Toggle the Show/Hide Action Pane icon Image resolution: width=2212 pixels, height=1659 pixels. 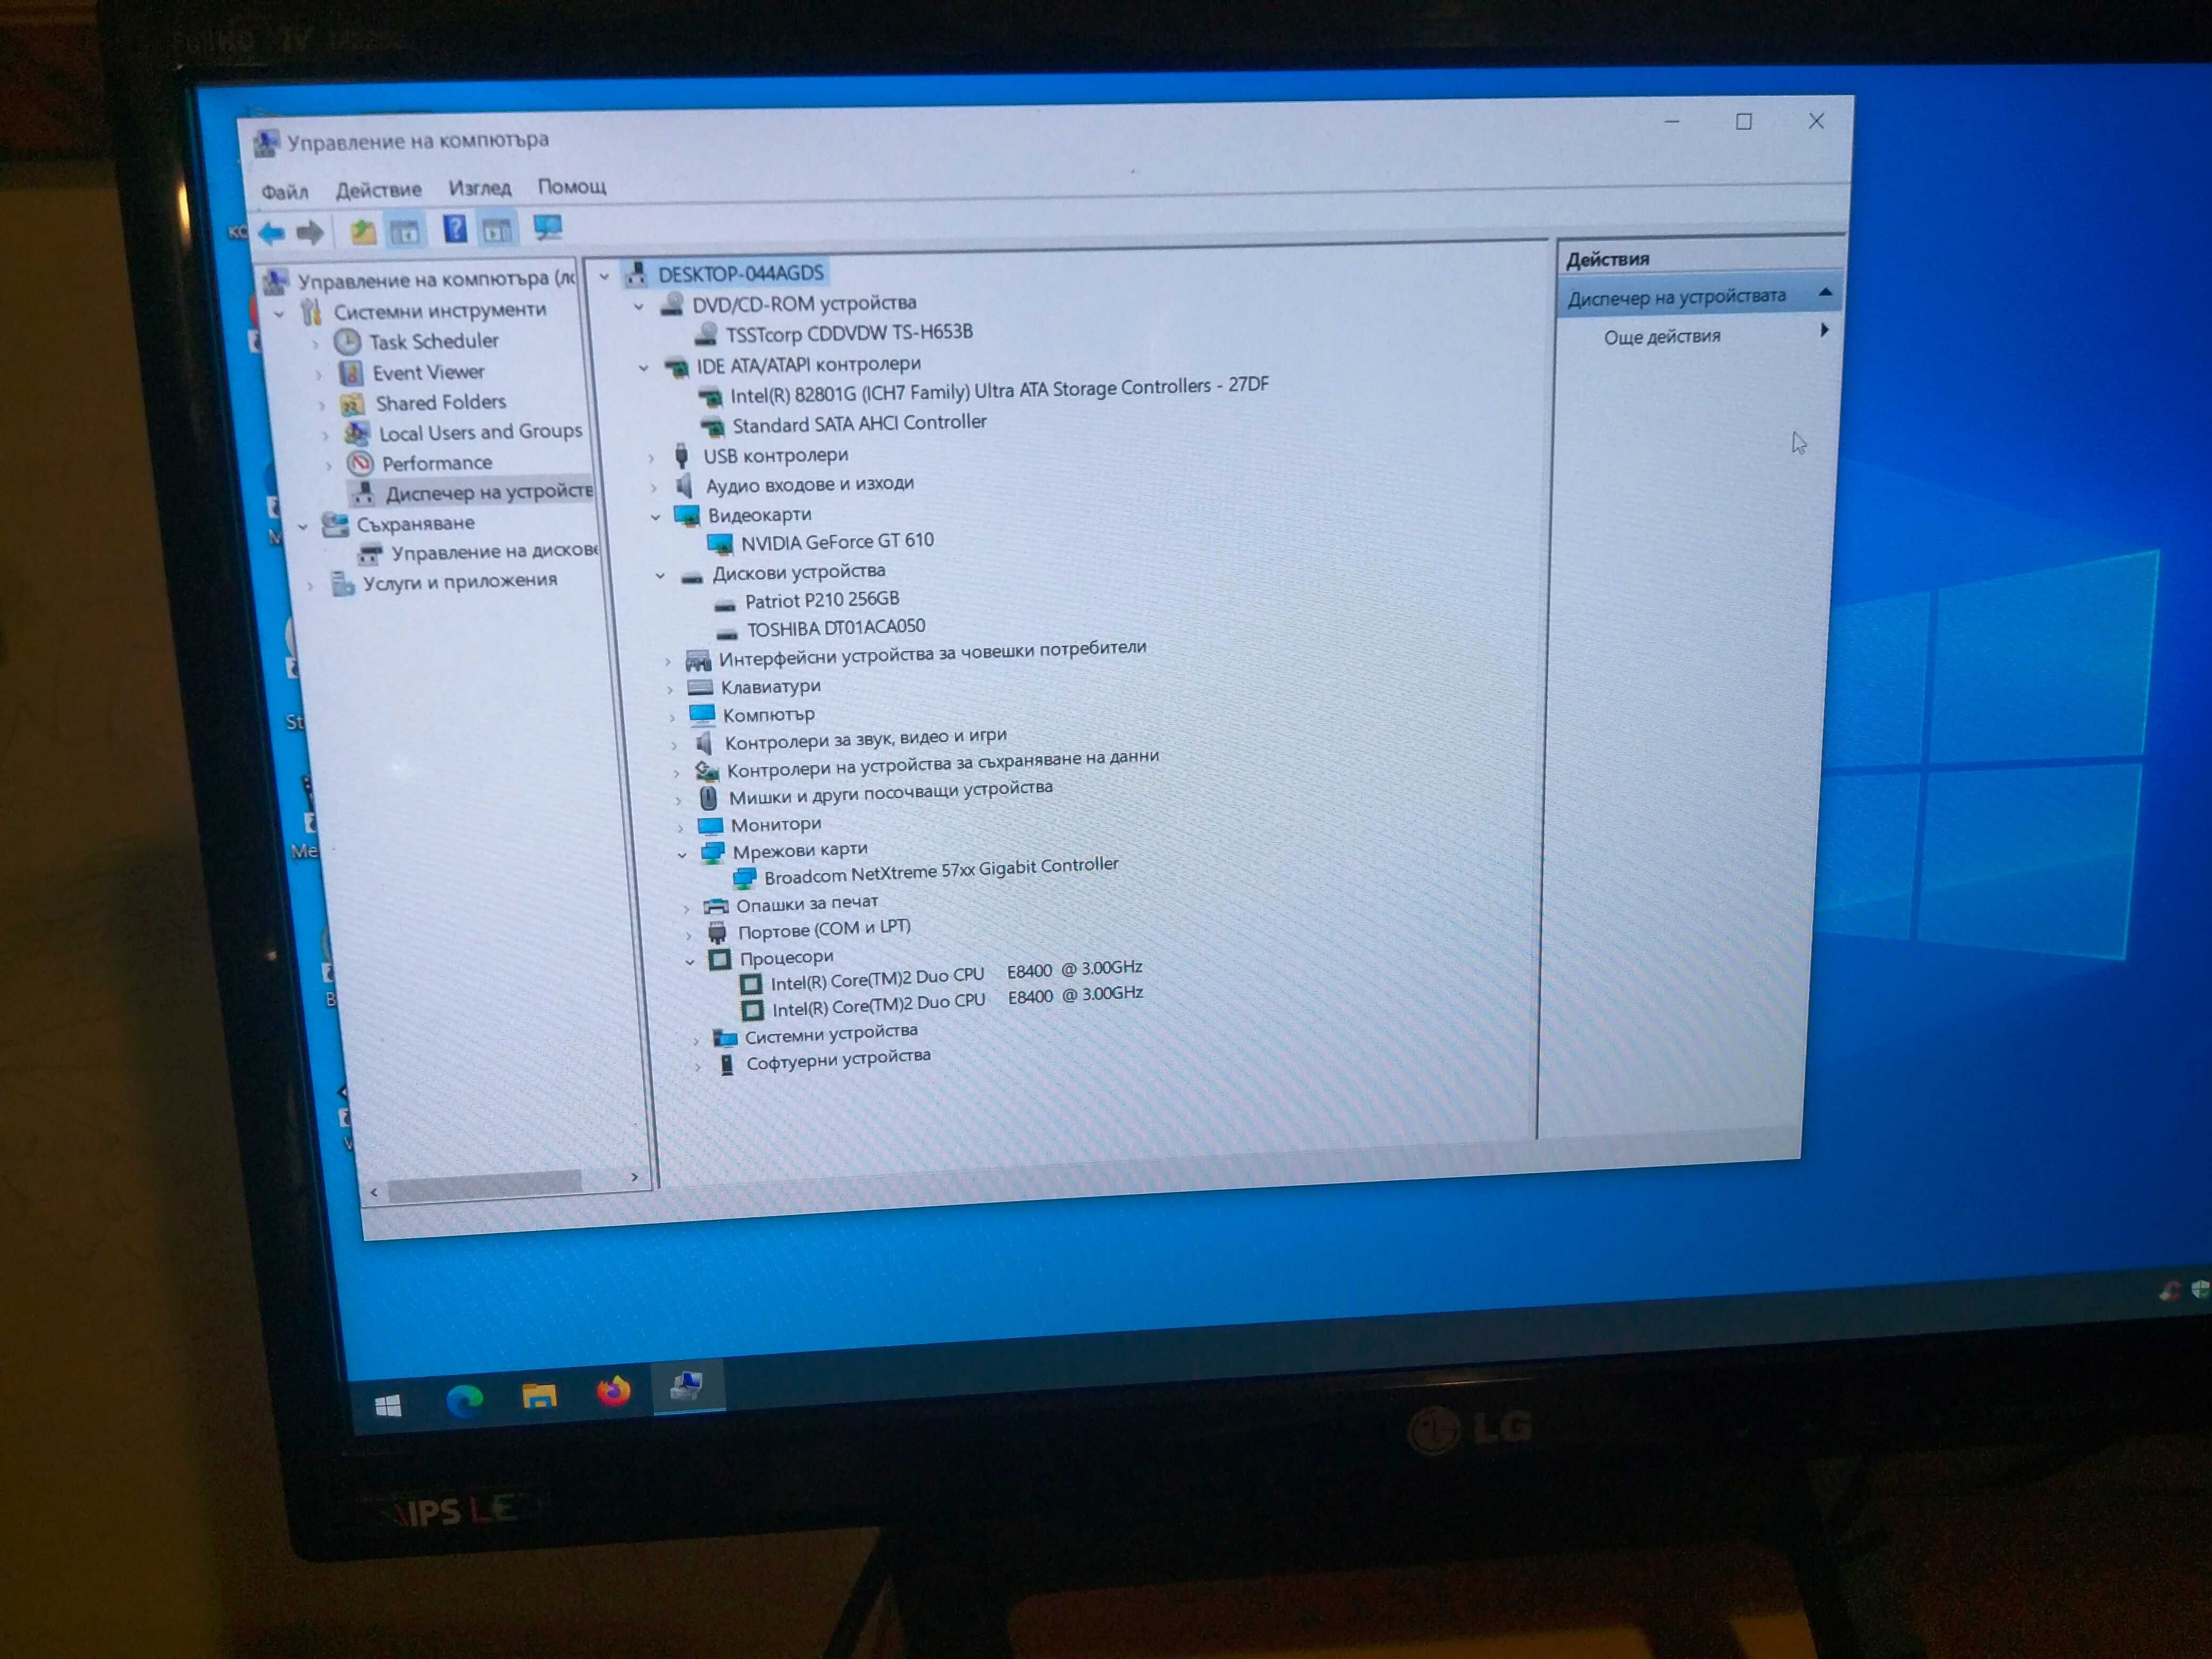pos(497,230)
